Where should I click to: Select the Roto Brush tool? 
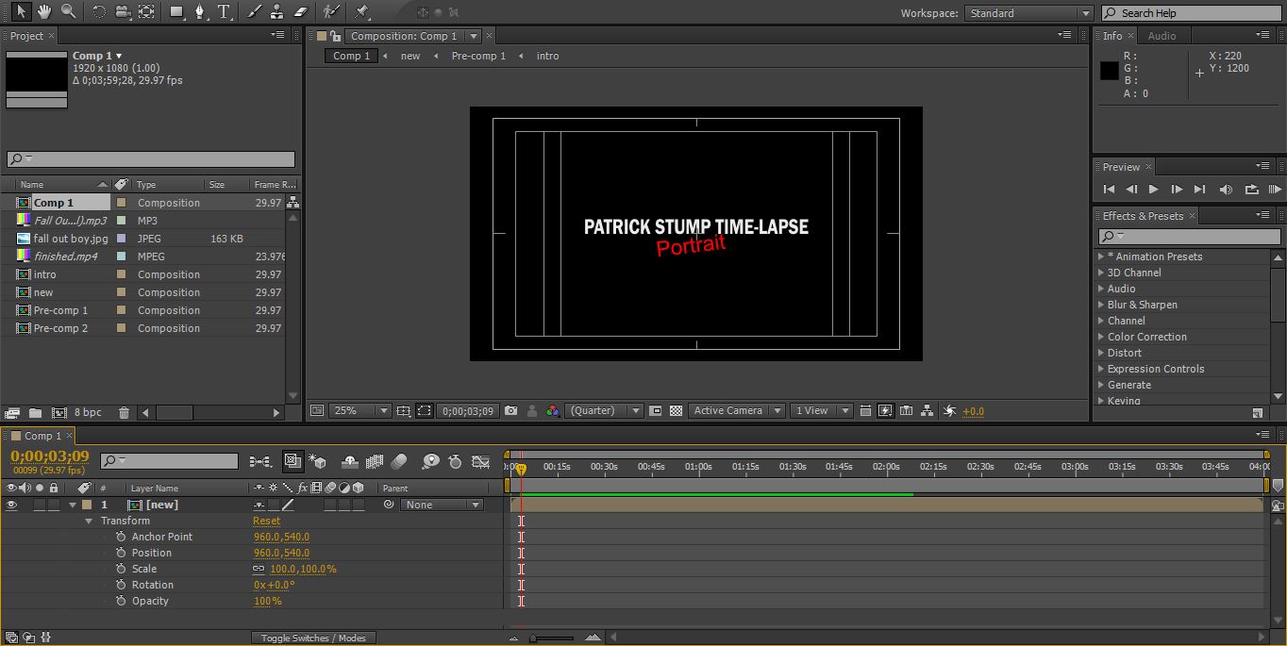point(331,11)
